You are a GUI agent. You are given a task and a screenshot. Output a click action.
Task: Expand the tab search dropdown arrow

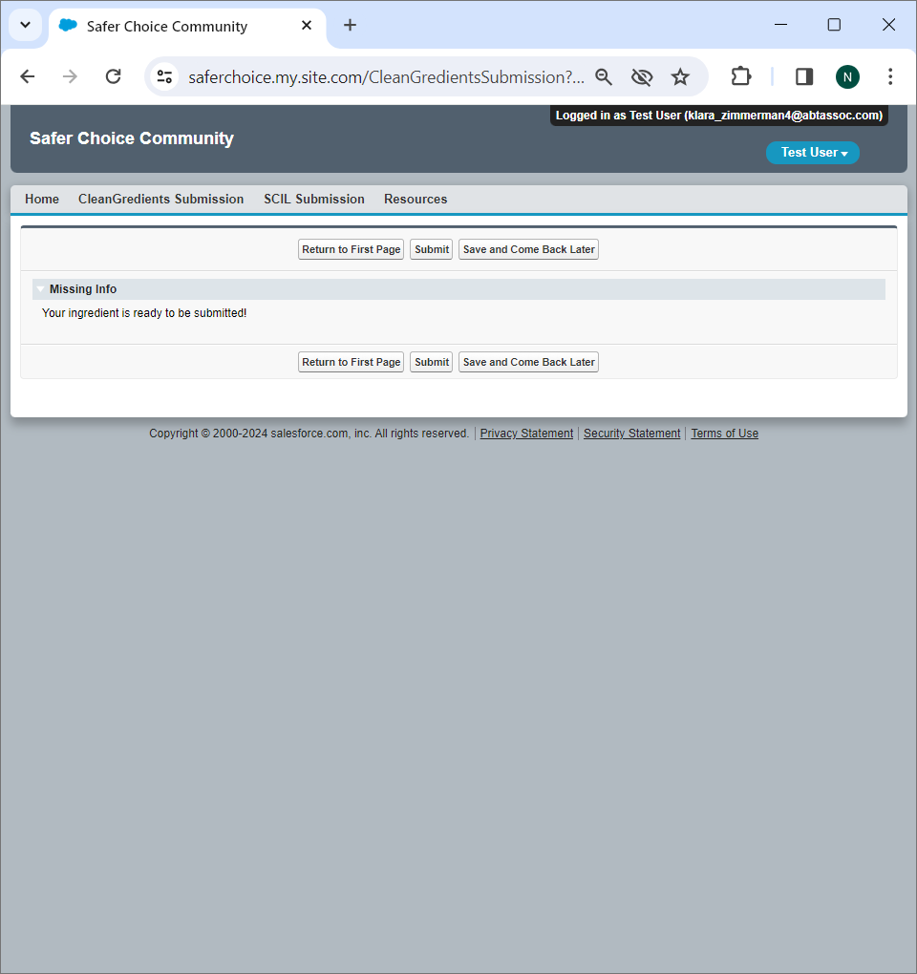(x=26, y=26)
